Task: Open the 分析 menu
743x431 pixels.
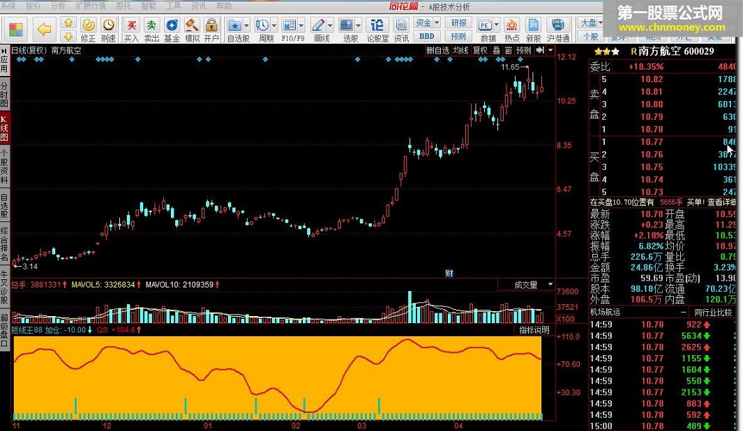Action: (x=58, y=6)
